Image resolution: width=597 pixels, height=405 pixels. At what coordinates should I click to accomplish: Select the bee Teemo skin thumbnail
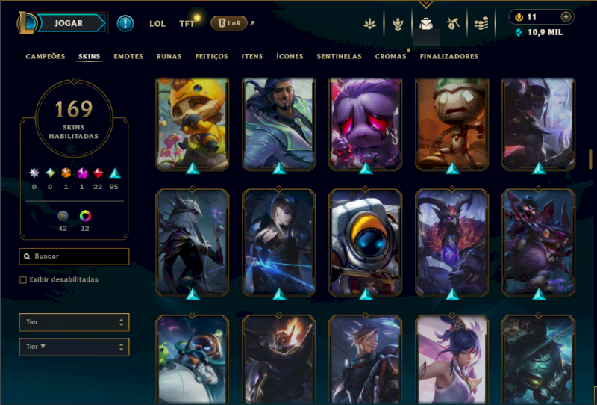pyautogui.click(x=193, y=124)
